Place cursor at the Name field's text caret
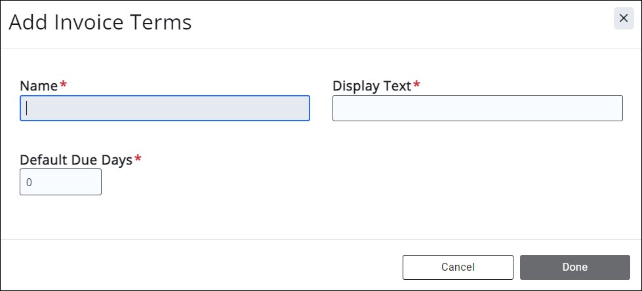This screenshot has height=291, width=642. (x=27, y=108)
